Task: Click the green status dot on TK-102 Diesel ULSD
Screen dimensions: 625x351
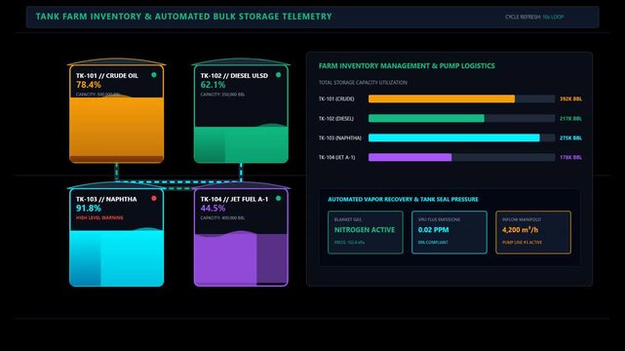Action: click(x=278, y=75)
